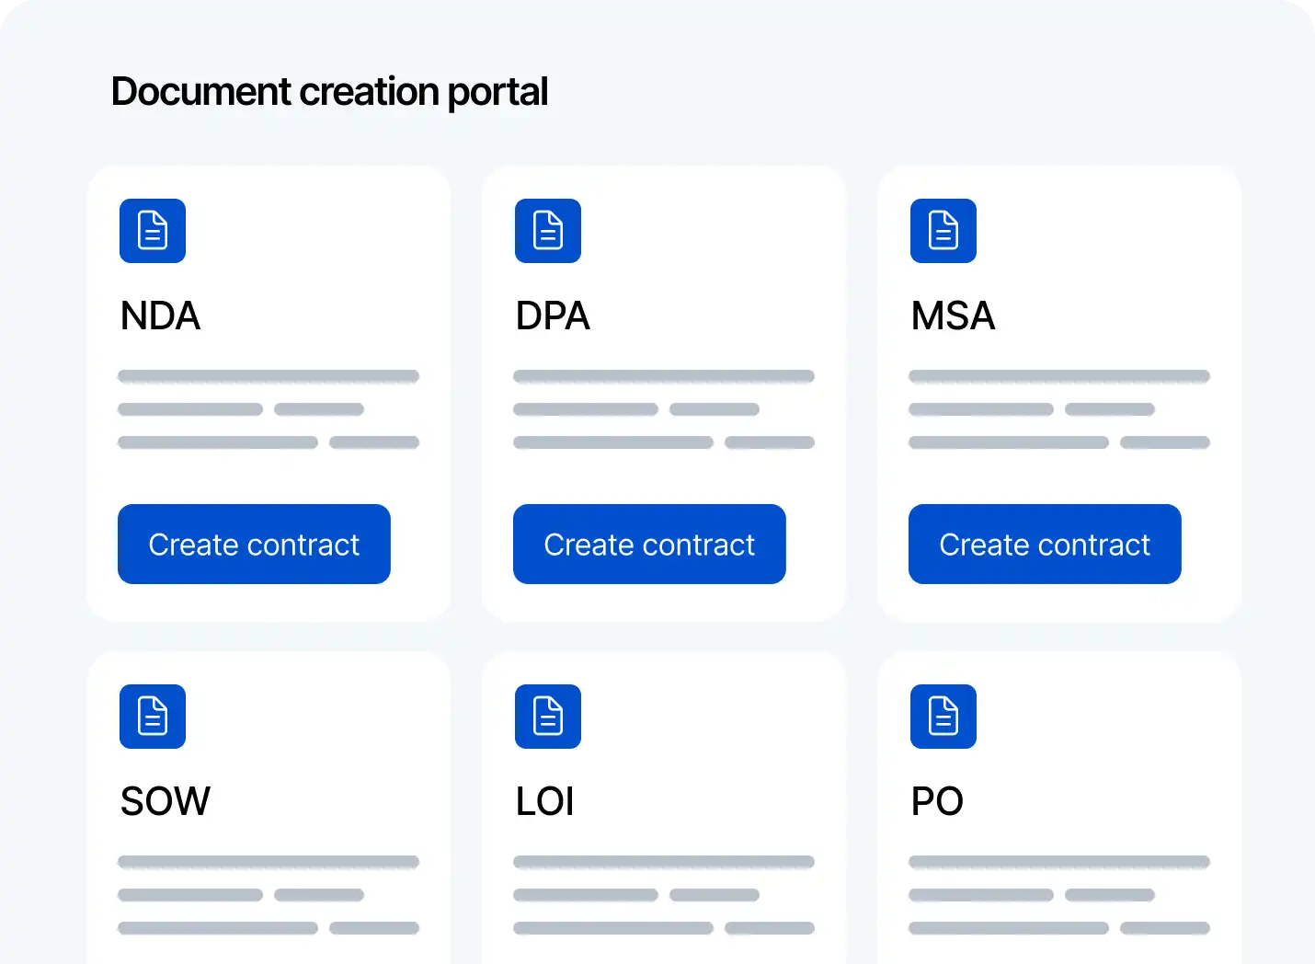Click the document icon above LOI
Image resolution: width=1315 pixels, height=964 pixels.
[548, 717]
